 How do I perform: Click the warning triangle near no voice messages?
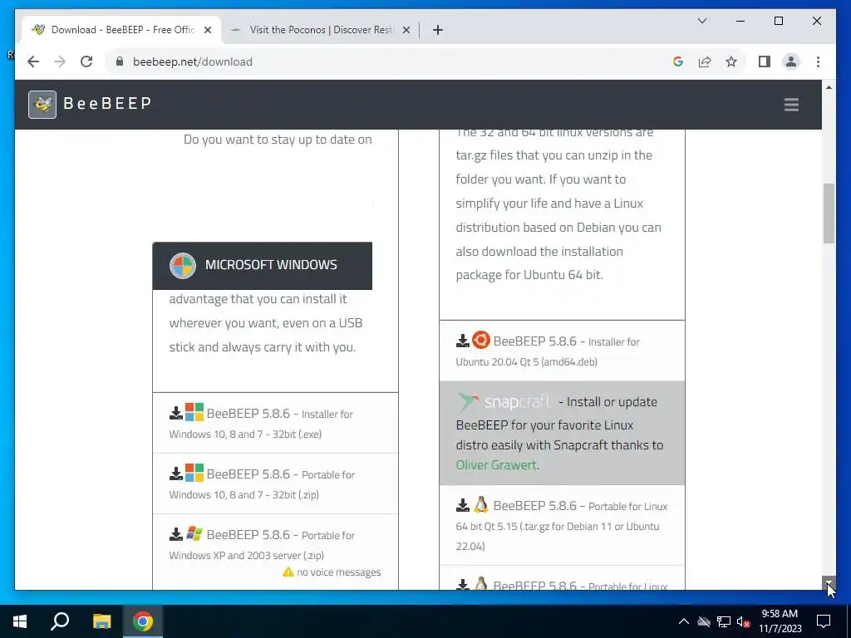288,572
